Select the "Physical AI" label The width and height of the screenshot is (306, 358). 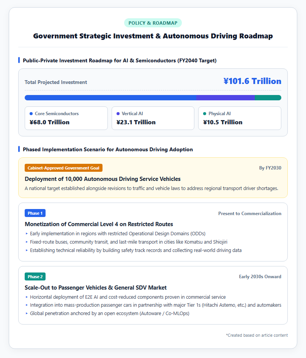pyautogui.click(x=219, y=114)
